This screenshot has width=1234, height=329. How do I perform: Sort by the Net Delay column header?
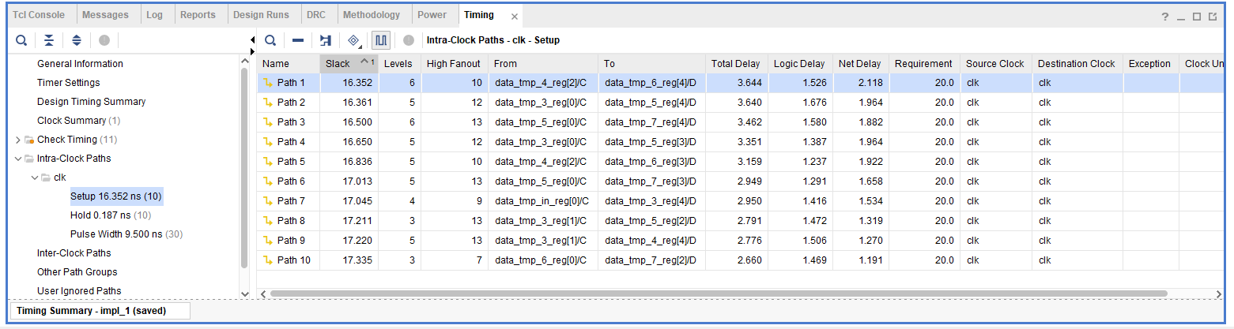pos(859,63)
